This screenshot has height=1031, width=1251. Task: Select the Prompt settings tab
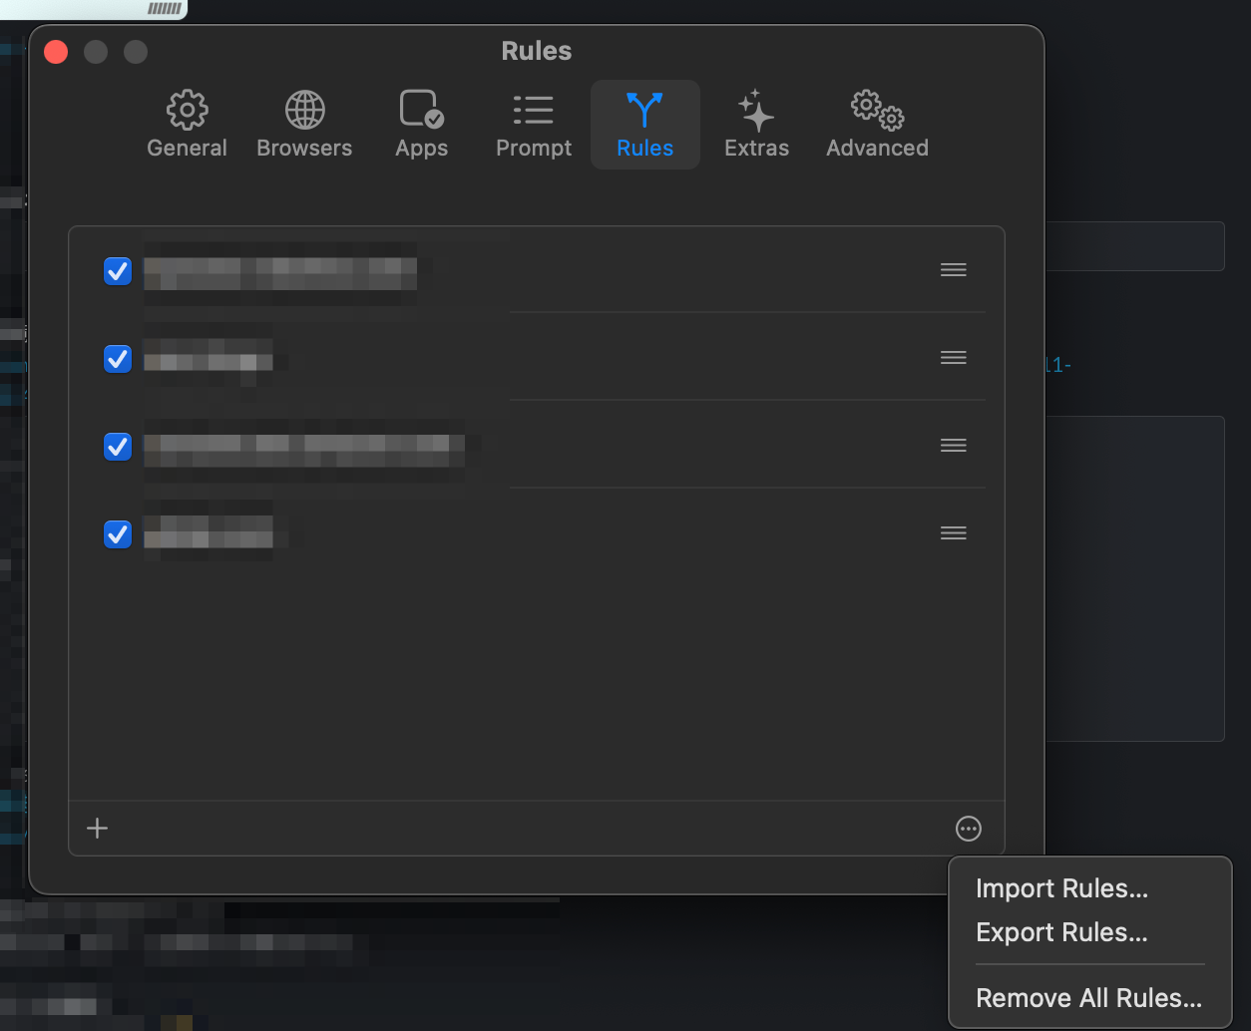(x=534, y=125)
